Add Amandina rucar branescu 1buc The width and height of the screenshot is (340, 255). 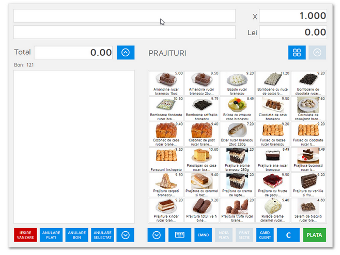tap(166, 83)
